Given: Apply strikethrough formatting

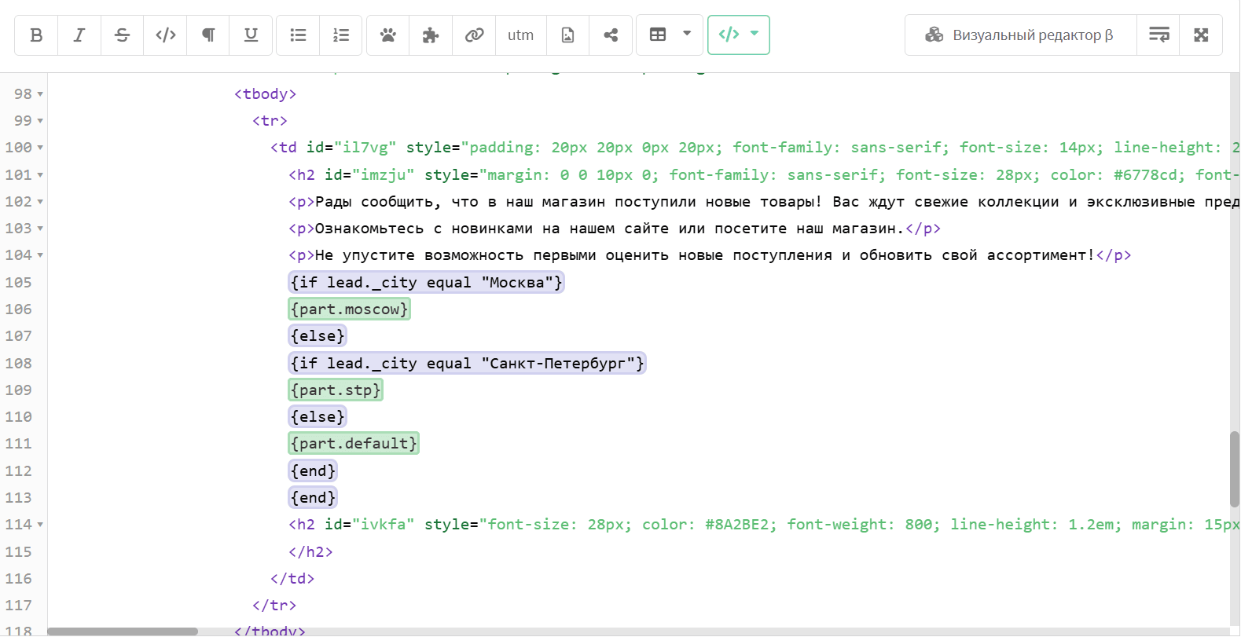Looking at the screenshot, I should click(x=122, y=35).
